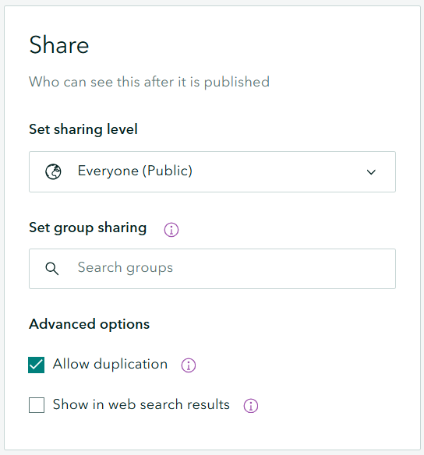Click the magnifier icon in group search
424x455 pixels.
(x=52, y=269)
